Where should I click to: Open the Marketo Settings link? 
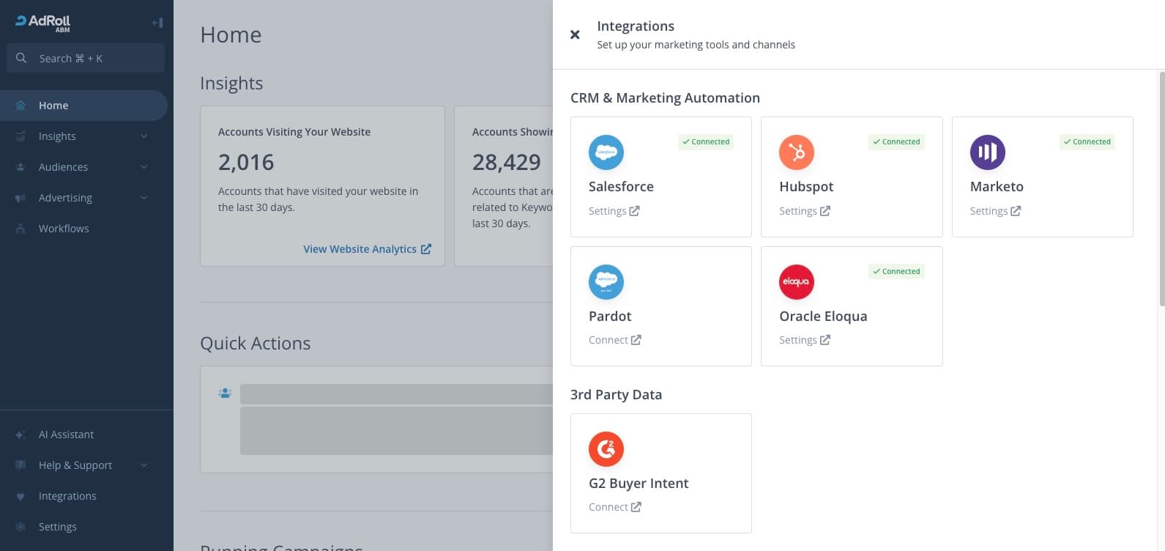(x=995, y=211)
